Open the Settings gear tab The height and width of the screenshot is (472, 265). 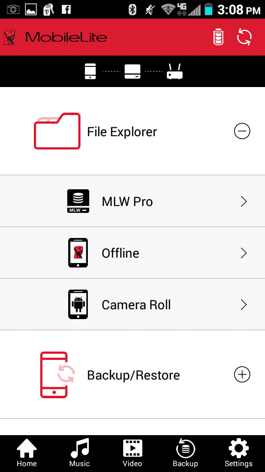(238, 453)
